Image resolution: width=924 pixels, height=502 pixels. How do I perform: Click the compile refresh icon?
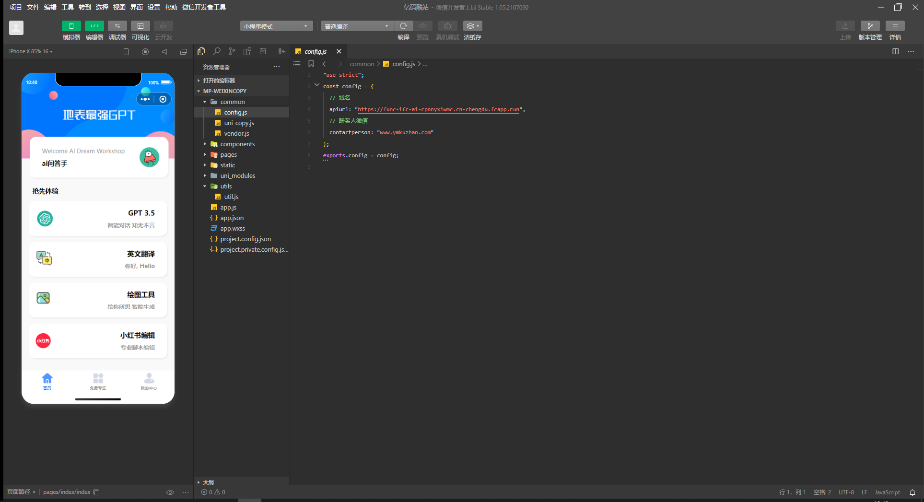click(x=403, y=26)
